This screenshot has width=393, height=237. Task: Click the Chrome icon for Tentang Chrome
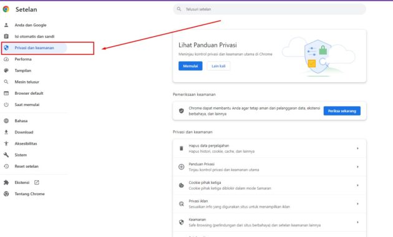[x=6, y=194]
